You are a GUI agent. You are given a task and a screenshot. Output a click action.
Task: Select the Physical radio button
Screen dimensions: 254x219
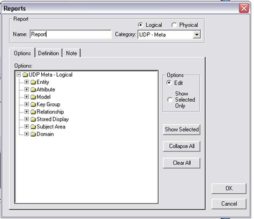[x=174, y=25]
